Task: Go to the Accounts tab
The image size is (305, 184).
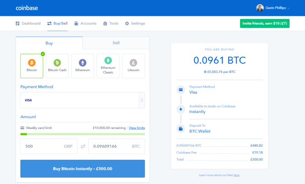Action: [86, 23]
